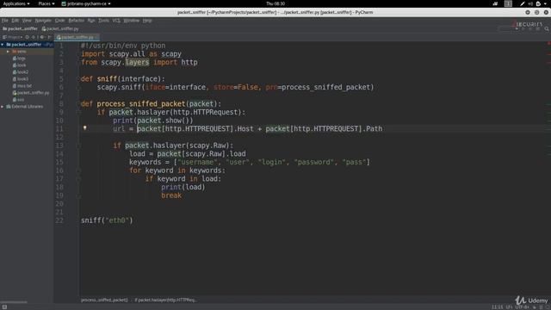Toggle the fold marker on line 16 (for keyword)
The image size is (551, 310).
pyautogui.click(x=79, y=170)
